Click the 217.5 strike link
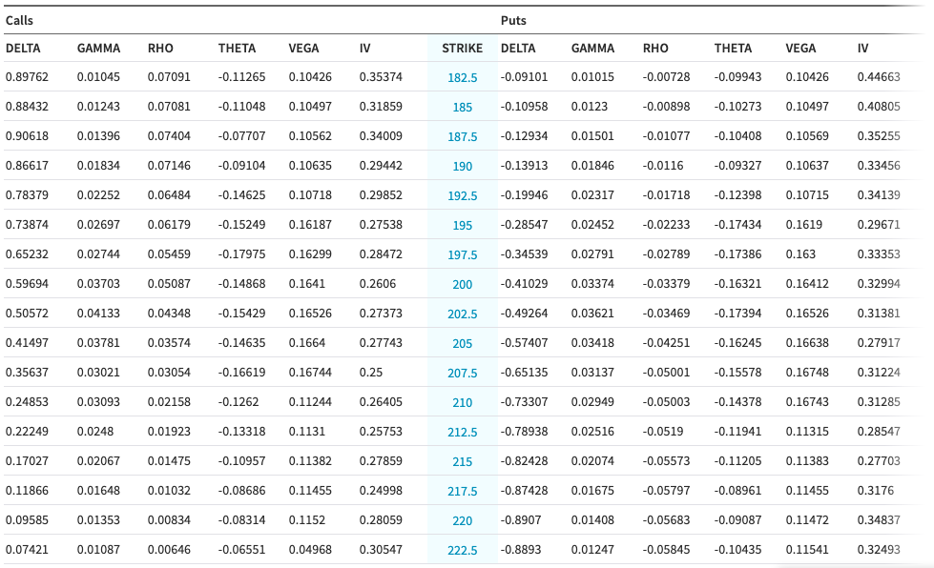Image resolution: width=934 pixels, height=568 pixels. pyautogui.click(x=463, y=491)
